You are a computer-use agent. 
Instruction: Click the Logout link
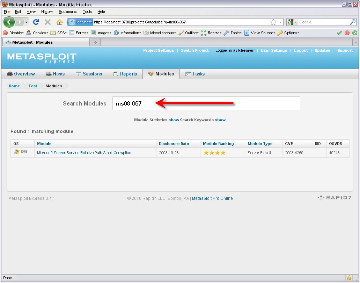pos(301,50)
